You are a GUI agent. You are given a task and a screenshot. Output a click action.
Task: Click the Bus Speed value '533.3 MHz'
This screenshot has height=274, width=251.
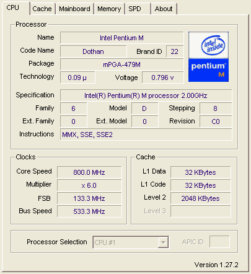click(89, 211)
